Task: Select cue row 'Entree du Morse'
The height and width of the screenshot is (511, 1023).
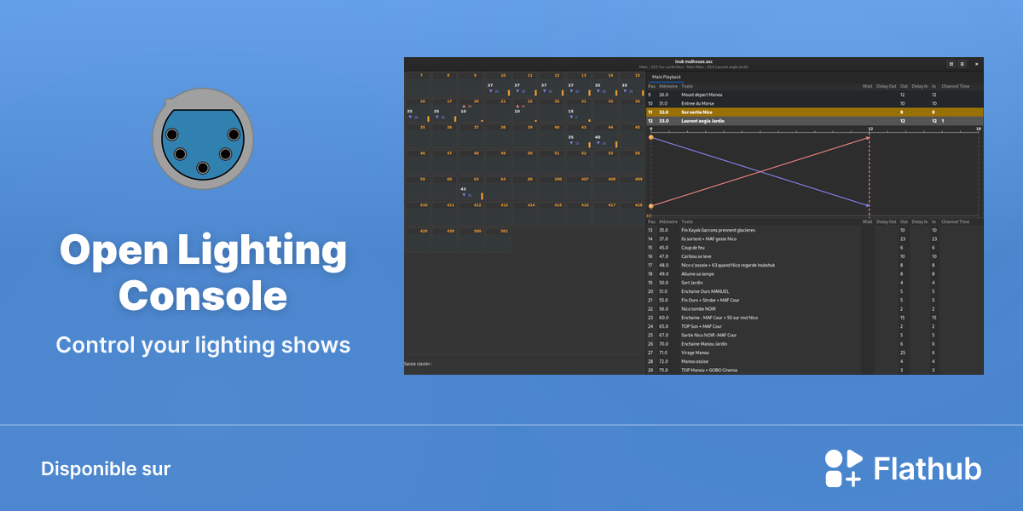Action: [814, 103]
